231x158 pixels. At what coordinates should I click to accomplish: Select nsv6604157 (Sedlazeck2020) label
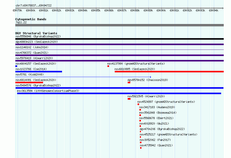[x=36, y=64]
